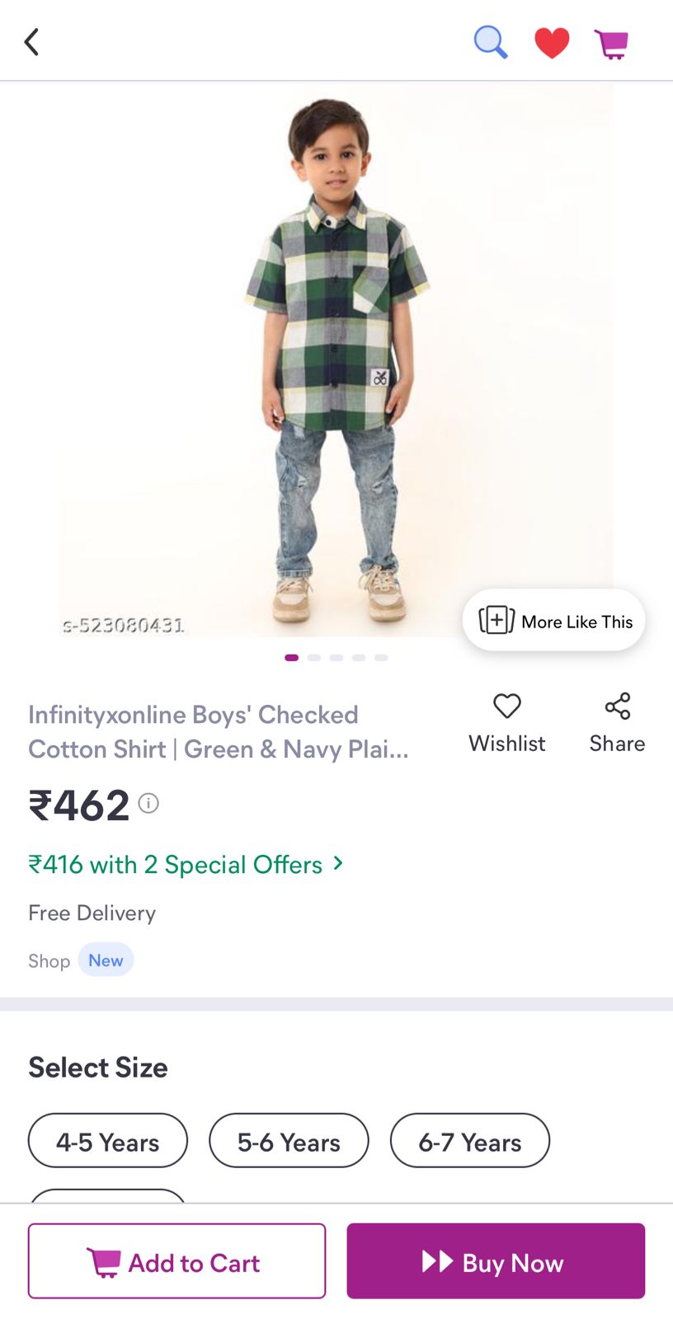Tap the Wishlist heart outline icon
Viewport: 673px width, 1319px height.
click(506, 706)
